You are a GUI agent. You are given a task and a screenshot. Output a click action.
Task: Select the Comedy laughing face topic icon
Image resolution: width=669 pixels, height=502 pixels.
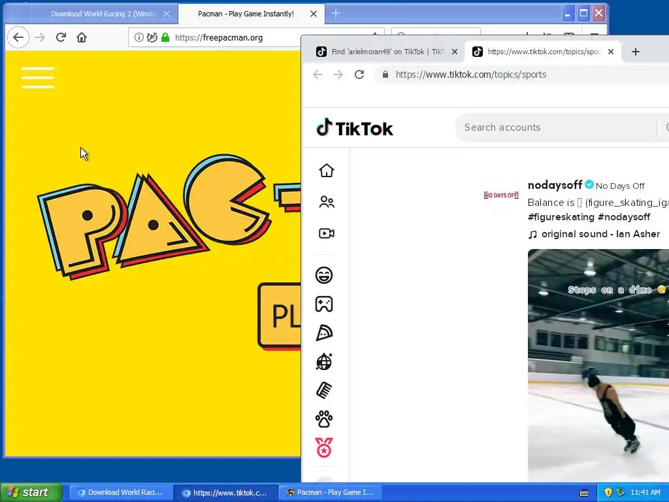point(324,275)
